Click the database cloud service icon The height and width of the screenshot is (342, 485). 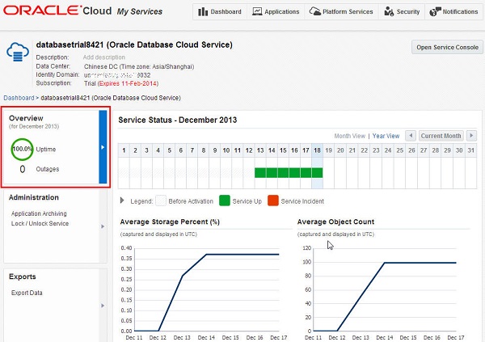(18, 52)
